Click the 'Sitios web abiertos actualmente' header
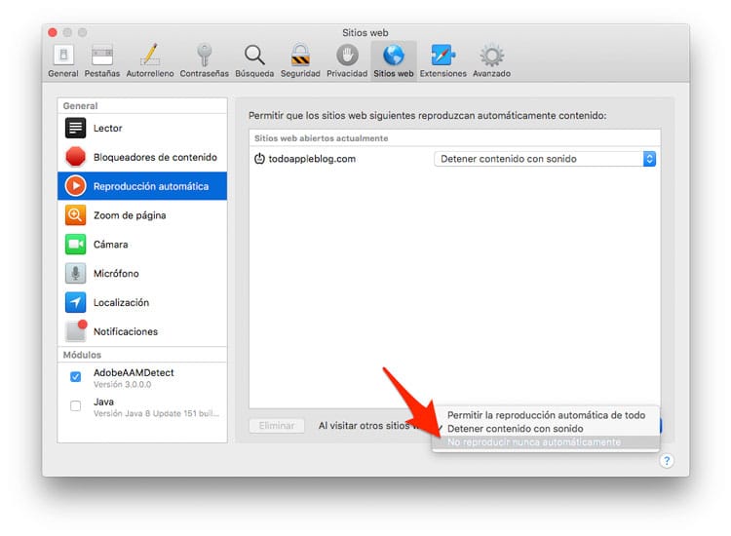The image size is (731, 536). 322,138
